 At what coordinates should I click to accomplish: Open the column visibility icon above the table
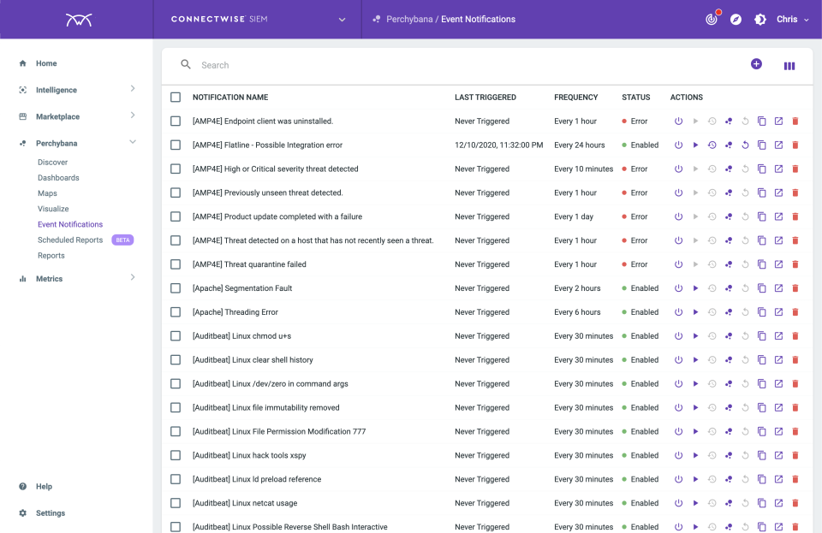coord(788,65)
